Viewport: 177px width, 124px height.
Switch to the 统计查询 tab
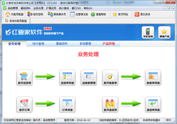(x=38, y=44)
